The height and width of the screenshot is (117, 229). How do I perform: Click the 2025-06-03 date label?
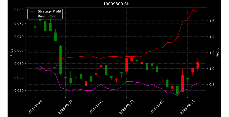[x=157, y=107]
